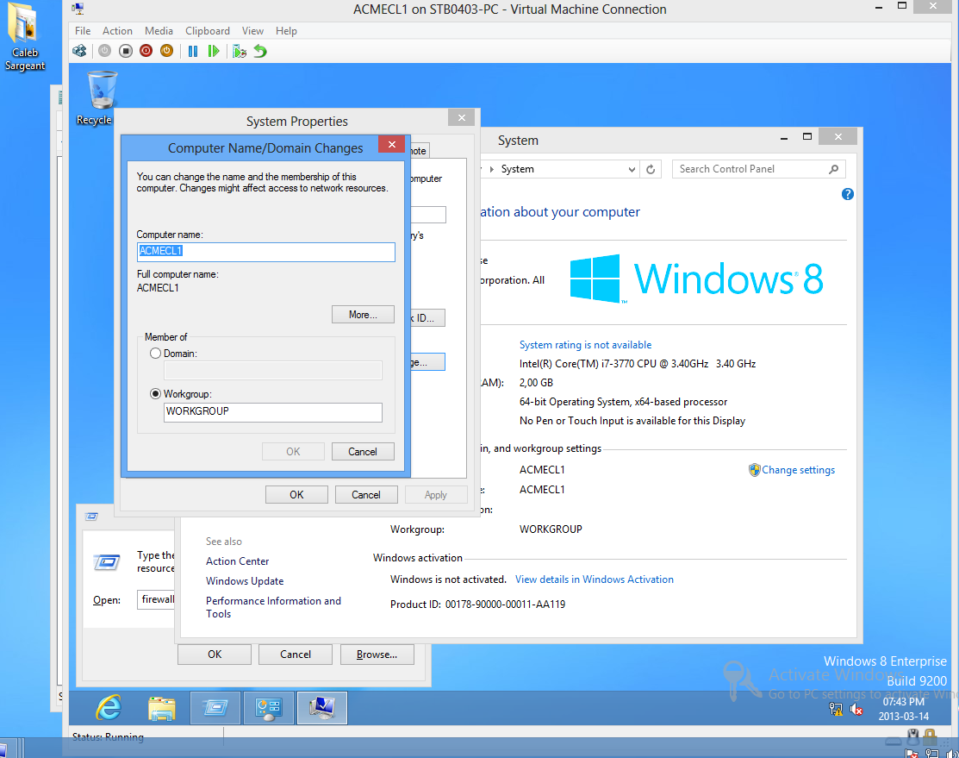Image resolution: width=959 pixels, height=758 pixels.
Task: Expand the address bar dropdown in System window
Action: tap(632, 170)
